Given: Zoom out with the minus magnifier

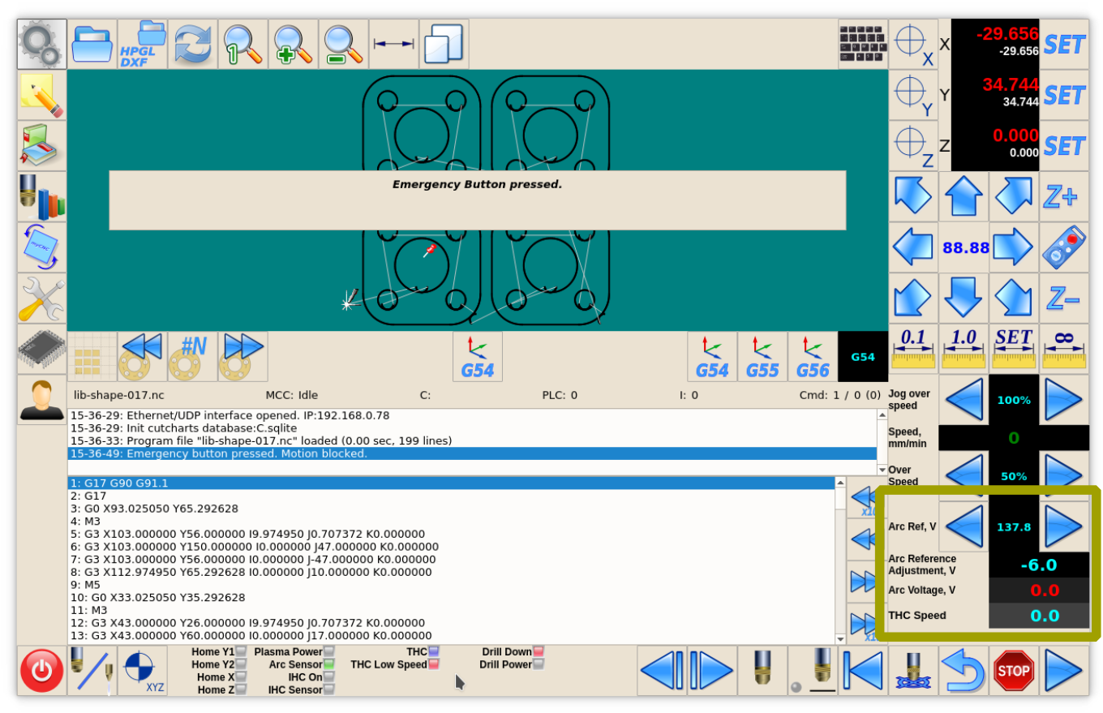Looking at the screenshot, I should pos(343,44).
